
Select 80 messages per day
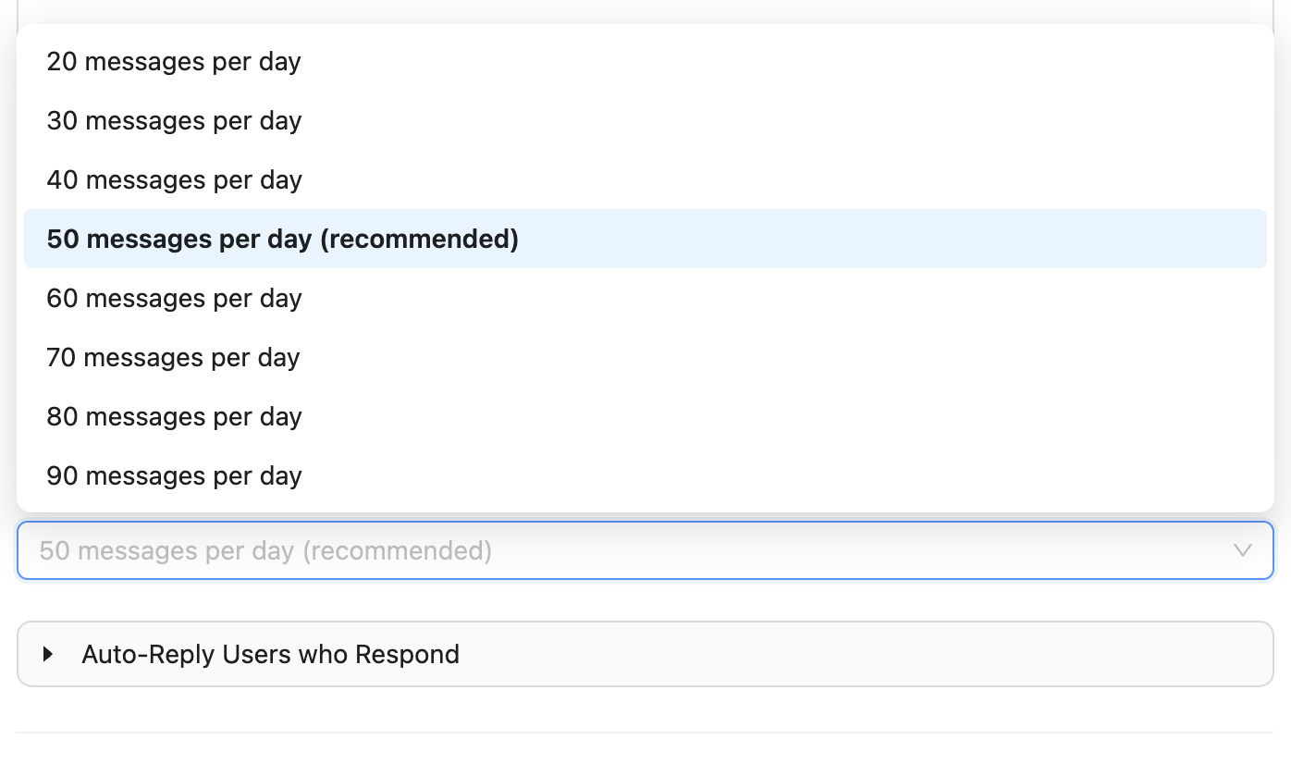[173, 416]
